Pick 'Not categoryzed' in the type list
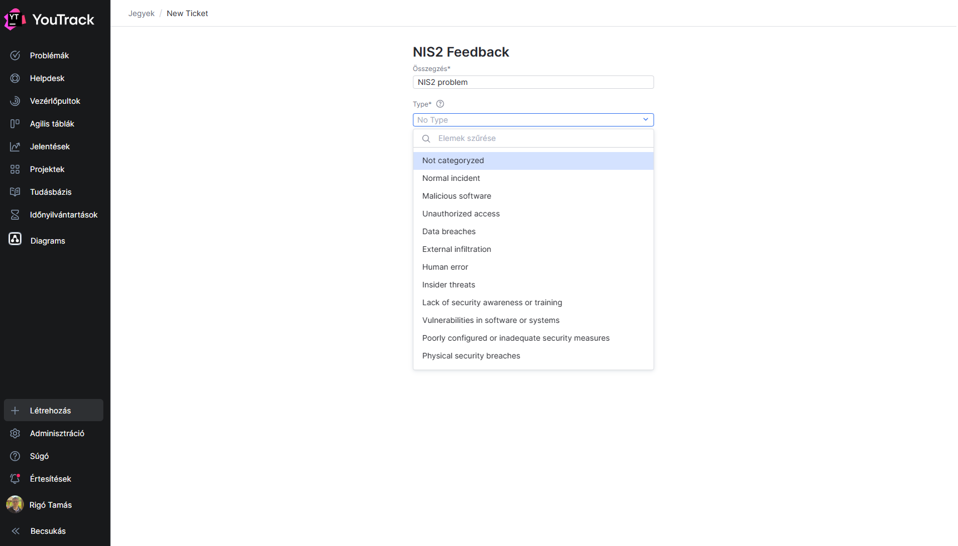This screenshot has width=958, height=546. (452, 160)
